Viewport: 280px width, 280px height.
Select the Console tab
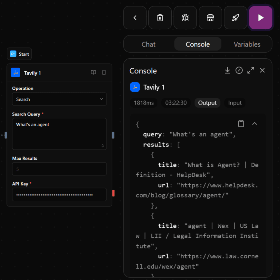tap(198, 45)
